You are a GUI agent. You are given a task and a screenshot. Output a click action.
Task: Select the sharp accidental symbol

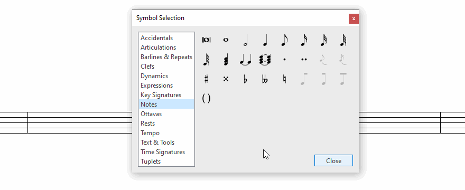tap(206, 79)
